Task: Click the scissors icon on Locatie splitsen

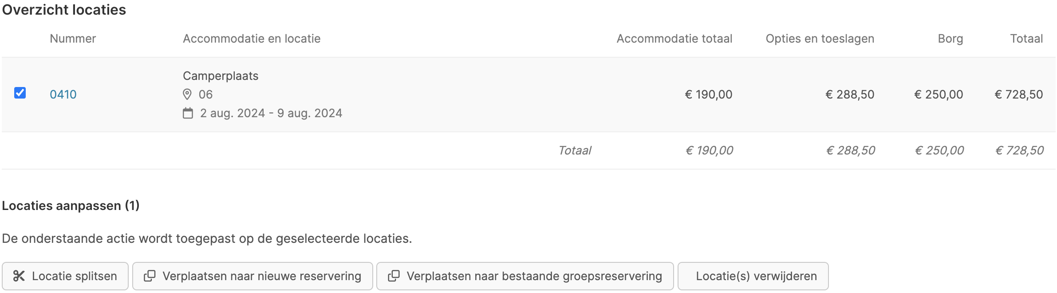Action: [x=19, y=276]
